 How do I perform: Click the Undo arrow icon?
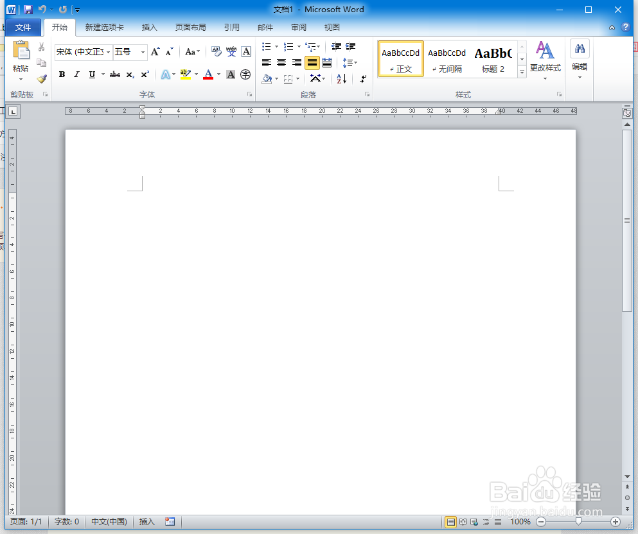[42, 10]
